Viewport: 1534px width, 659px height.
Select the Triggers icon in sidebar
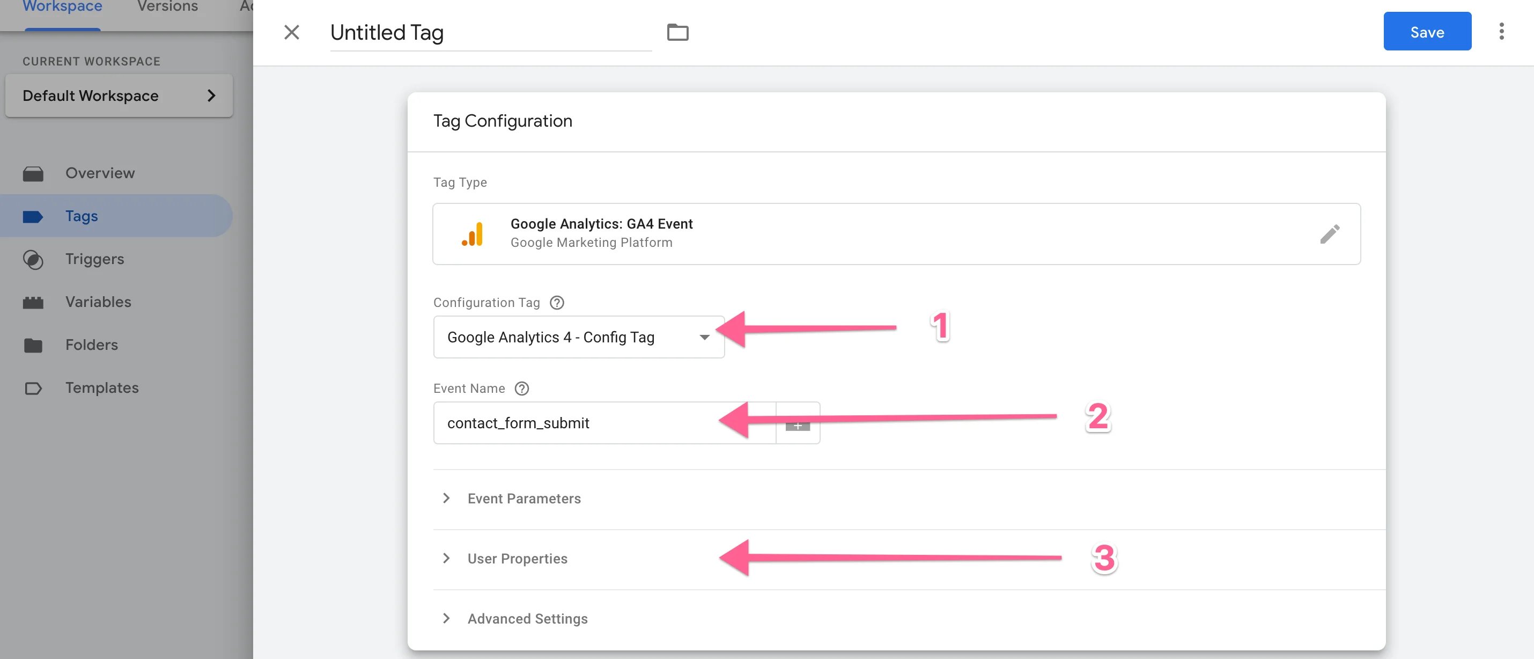pos(33,259)
